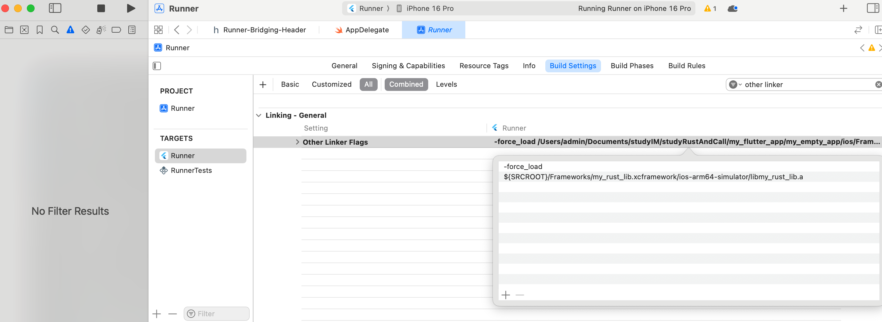This screenshot has height=322, width=882.
Task: Open the Breakpoint navigator icon
Action: (x=116, y=30)
